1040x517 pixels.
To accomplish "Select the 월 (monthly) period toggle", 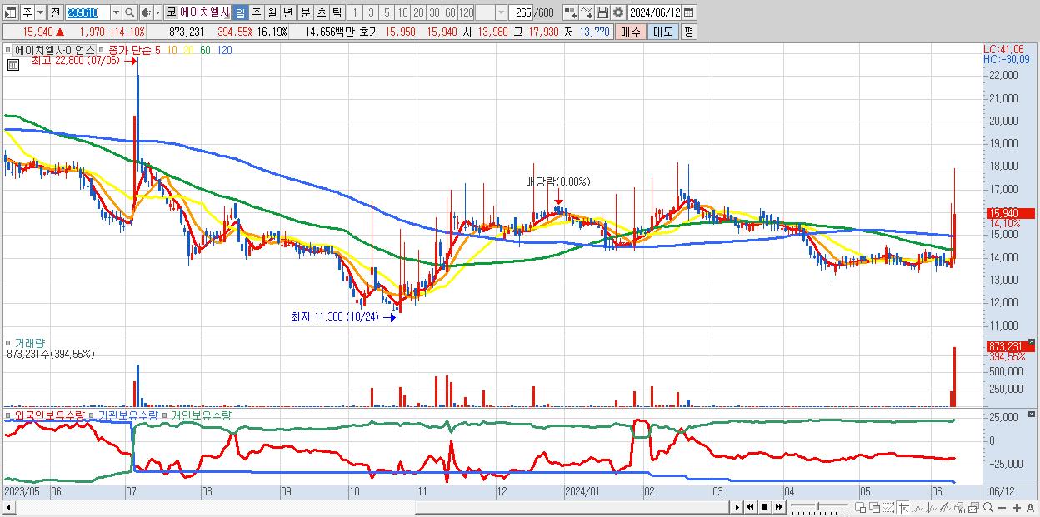I will coord(272,12).
